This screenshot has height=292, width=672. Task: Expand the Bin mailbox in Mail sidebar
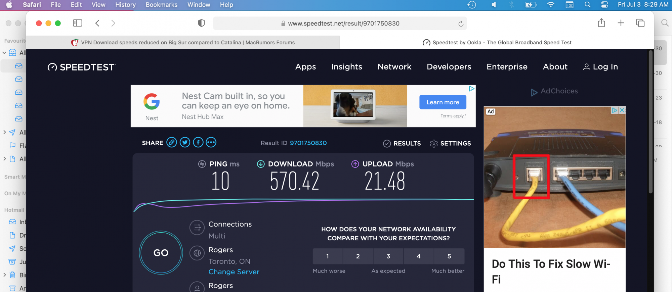coord(4,275)
